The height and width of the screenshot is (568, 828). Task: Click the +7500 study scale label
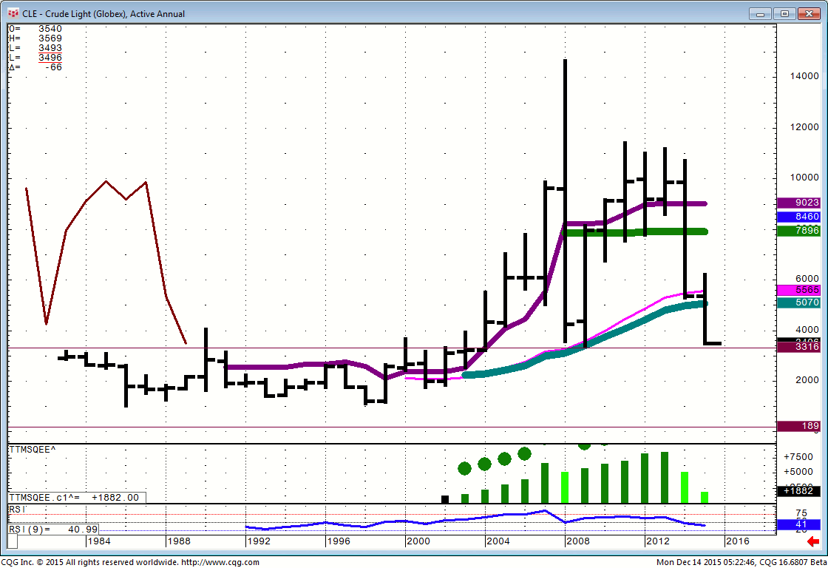click(798, 457)
